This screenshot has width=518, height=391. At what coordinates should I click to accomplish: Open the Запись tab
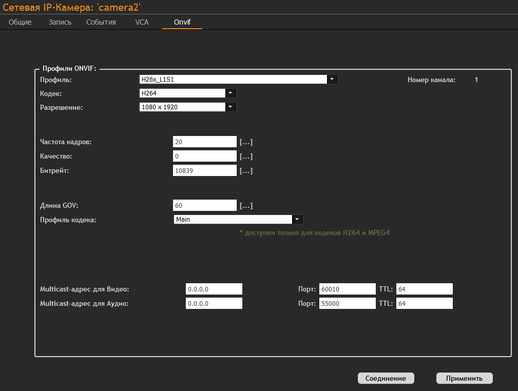coord(60,23)
